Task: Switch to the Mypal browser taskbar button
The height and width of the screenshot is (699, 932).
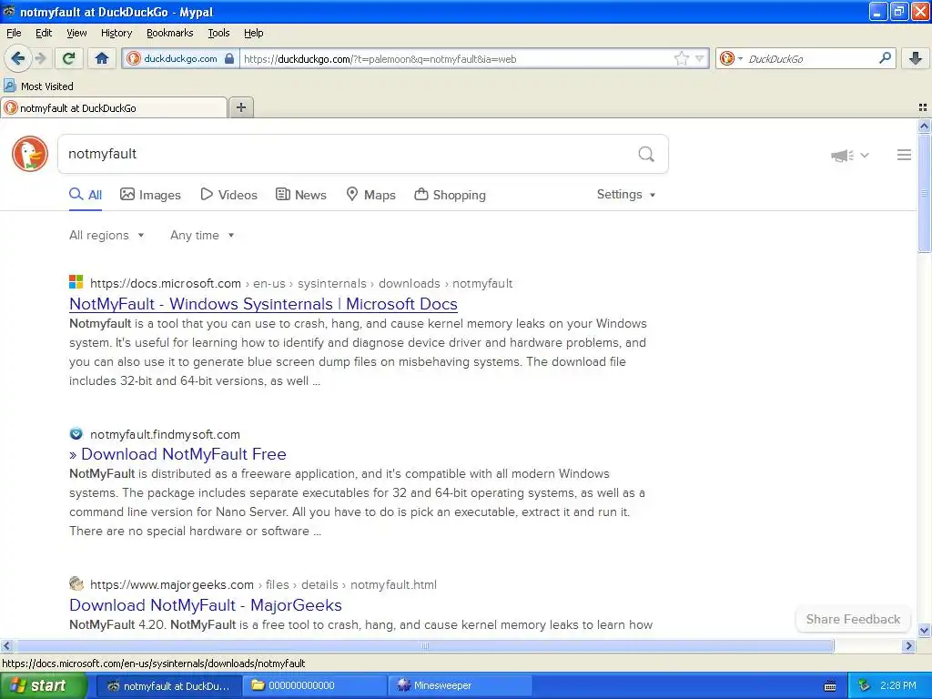Action: 168,686
